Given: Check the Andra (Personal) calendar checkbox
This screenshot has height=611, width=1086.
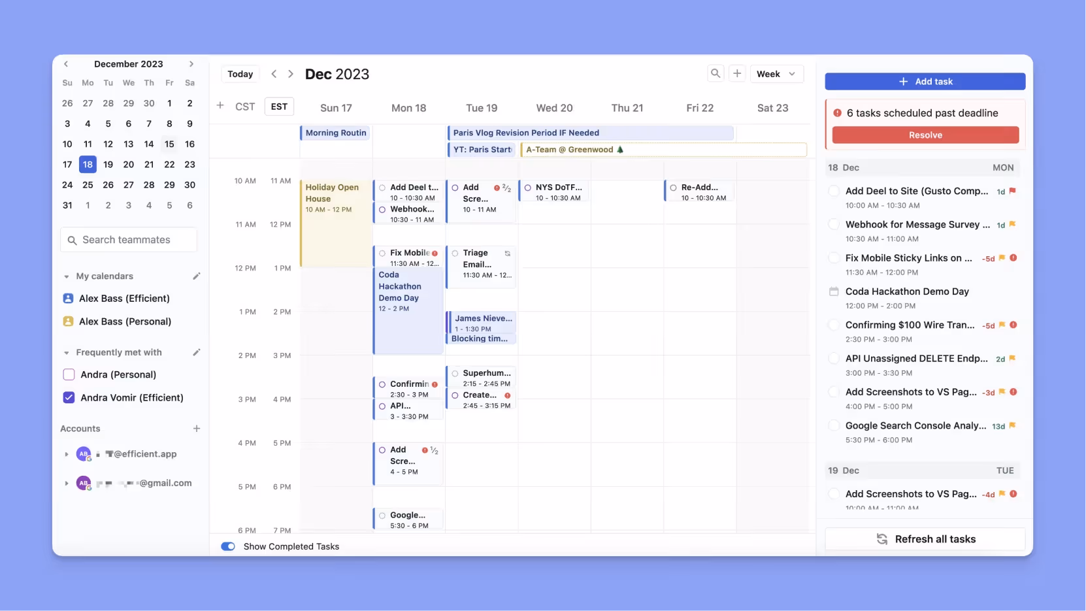Looking at the screenshot, I should click(68, 374).
